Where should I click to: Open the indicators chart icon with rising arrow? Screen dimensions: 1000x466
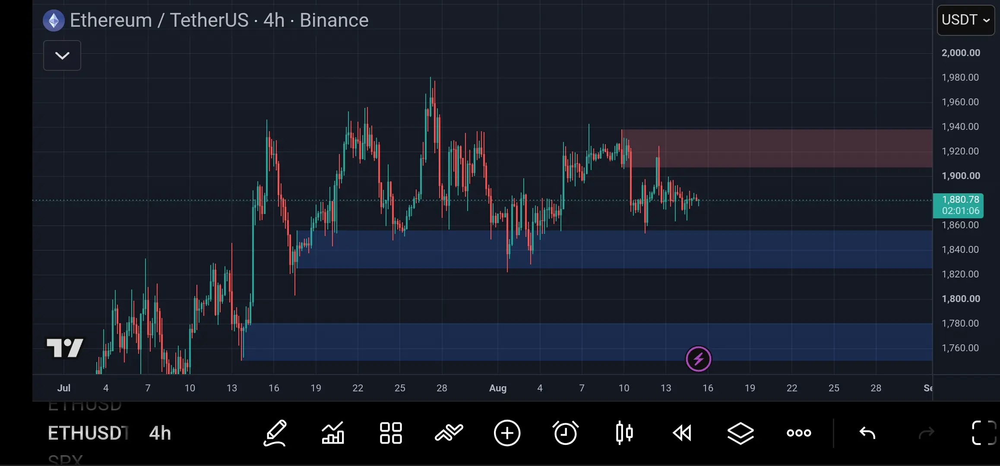[333, 433]
